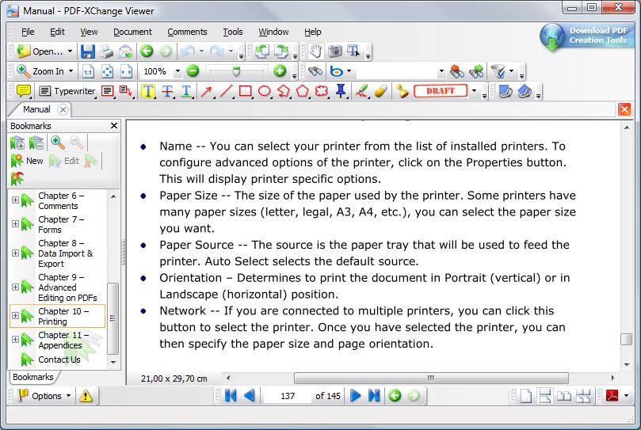Expand Chapter 7 – Forms bookmark
Screen dimensions: 641x430
(x=15, y=223)
